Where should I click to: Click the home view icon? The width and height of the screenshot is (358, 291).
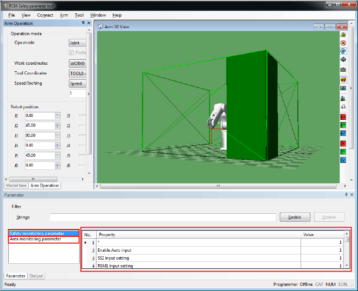click(x=343, y=106)
